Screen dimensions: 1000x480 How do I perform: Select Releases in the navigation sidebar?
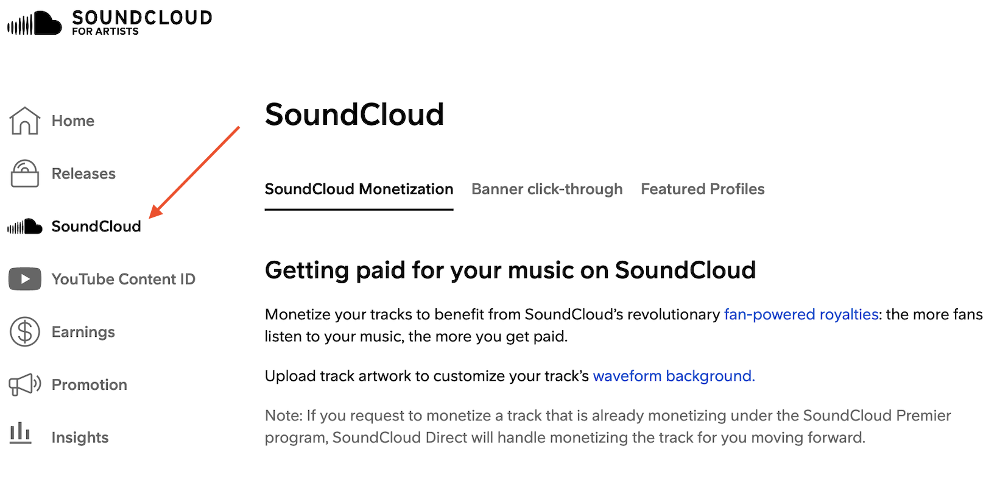83,173
